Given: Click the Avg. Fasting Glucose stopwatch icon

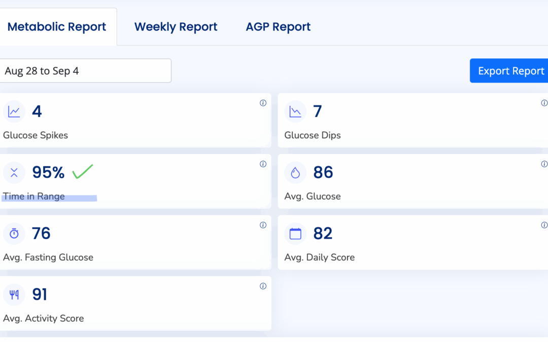Looking at the screenshot, I should (x=14, y=234).
